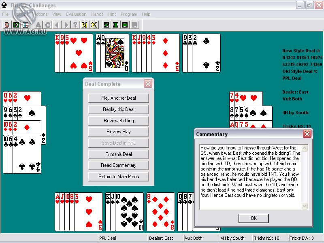
Task: Open the Program menu
Action: (x=129, y=14)
